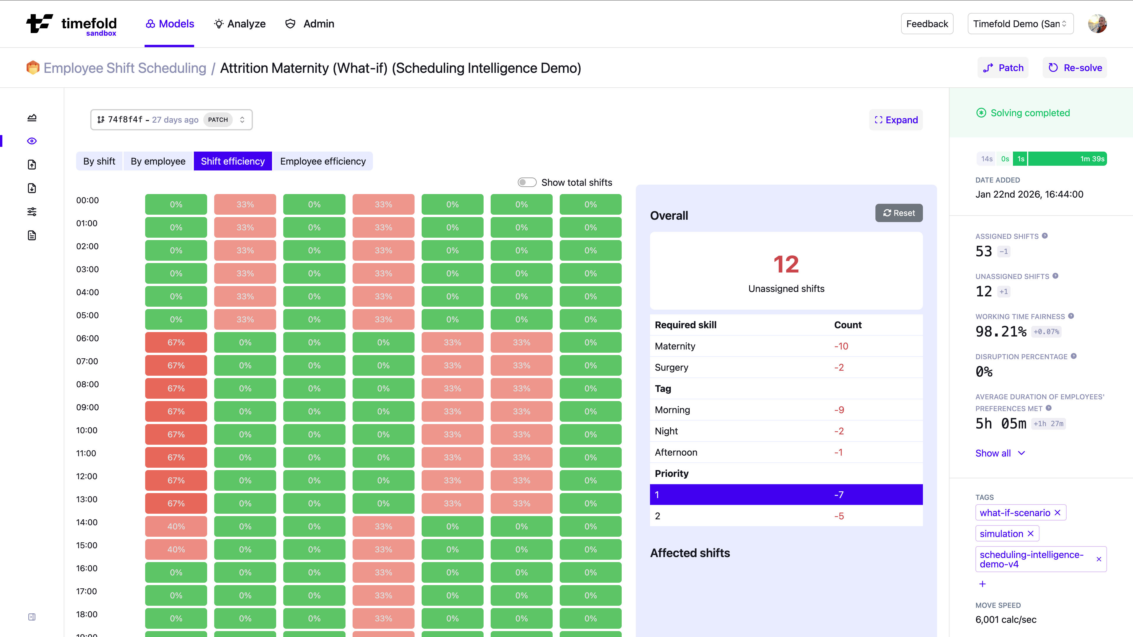Screen dimensions: 1133x637
Task: Switch to the Employee efficiency tab
Action: 323,161
